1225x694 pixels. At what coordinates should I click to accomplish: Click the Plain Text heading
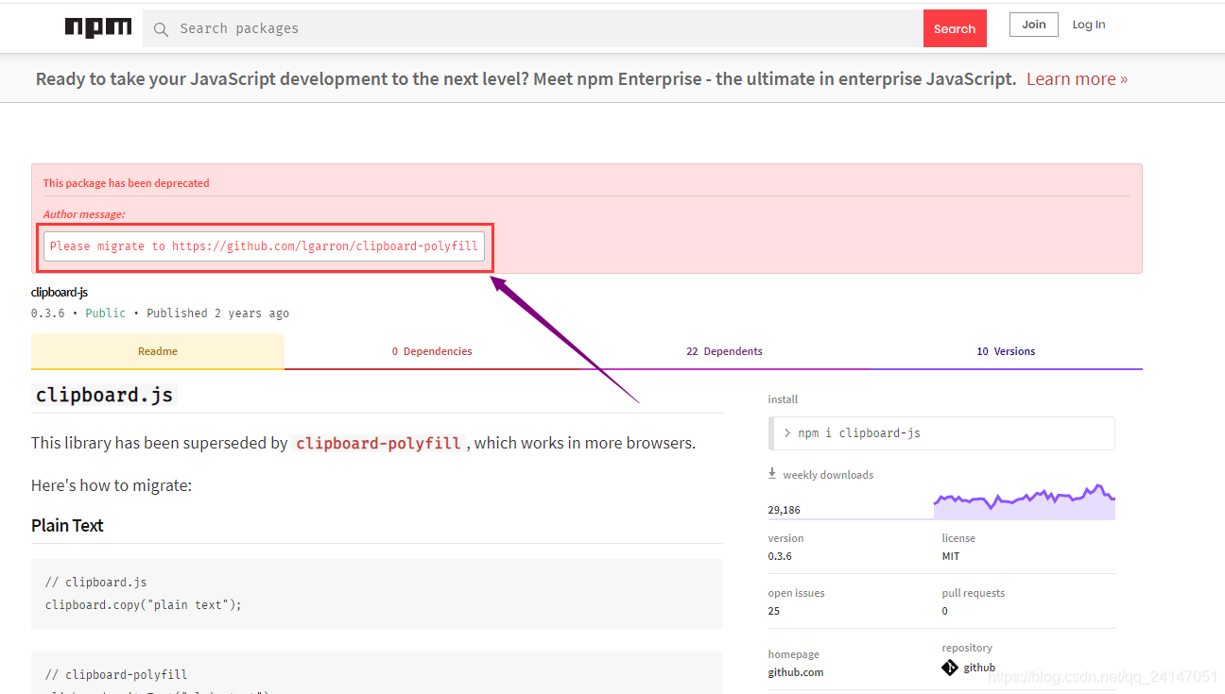pos(67,526)
